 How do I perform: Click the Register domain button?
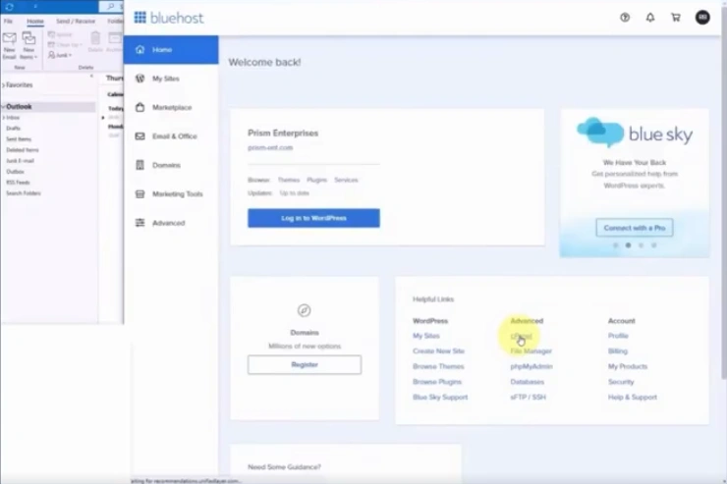304,364
